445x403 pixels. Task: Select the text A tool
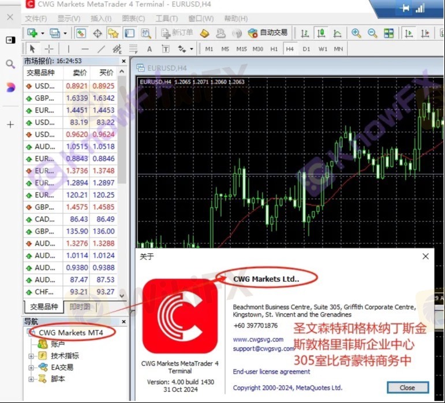click(x=149, y=50)
